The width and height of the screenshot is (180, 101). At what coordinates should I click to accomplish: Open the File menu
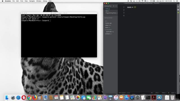[13, 1]
